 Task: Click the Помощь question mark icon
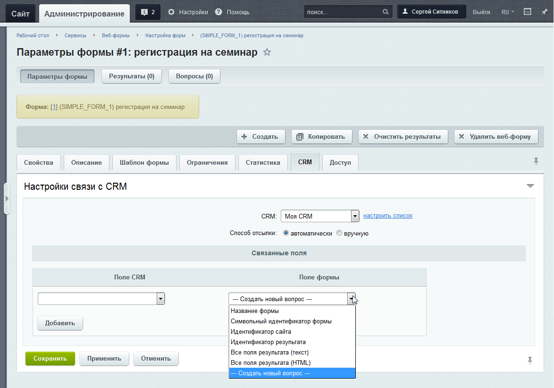point(218,12)
